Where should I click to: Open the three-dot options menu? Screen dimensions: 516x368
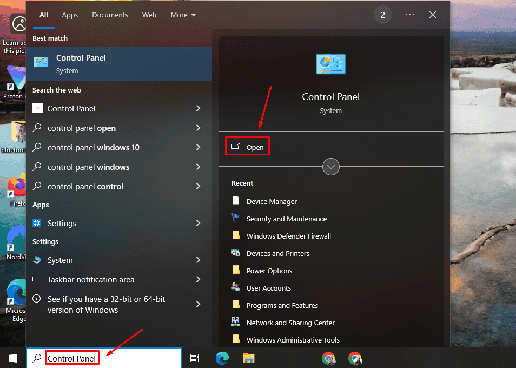point(409,15)
